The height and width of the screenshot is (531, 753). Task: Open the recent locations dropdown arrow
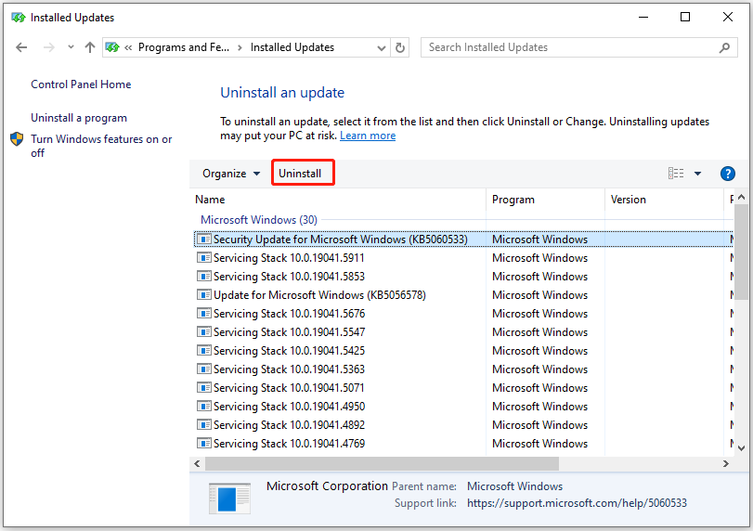point(71,47)
